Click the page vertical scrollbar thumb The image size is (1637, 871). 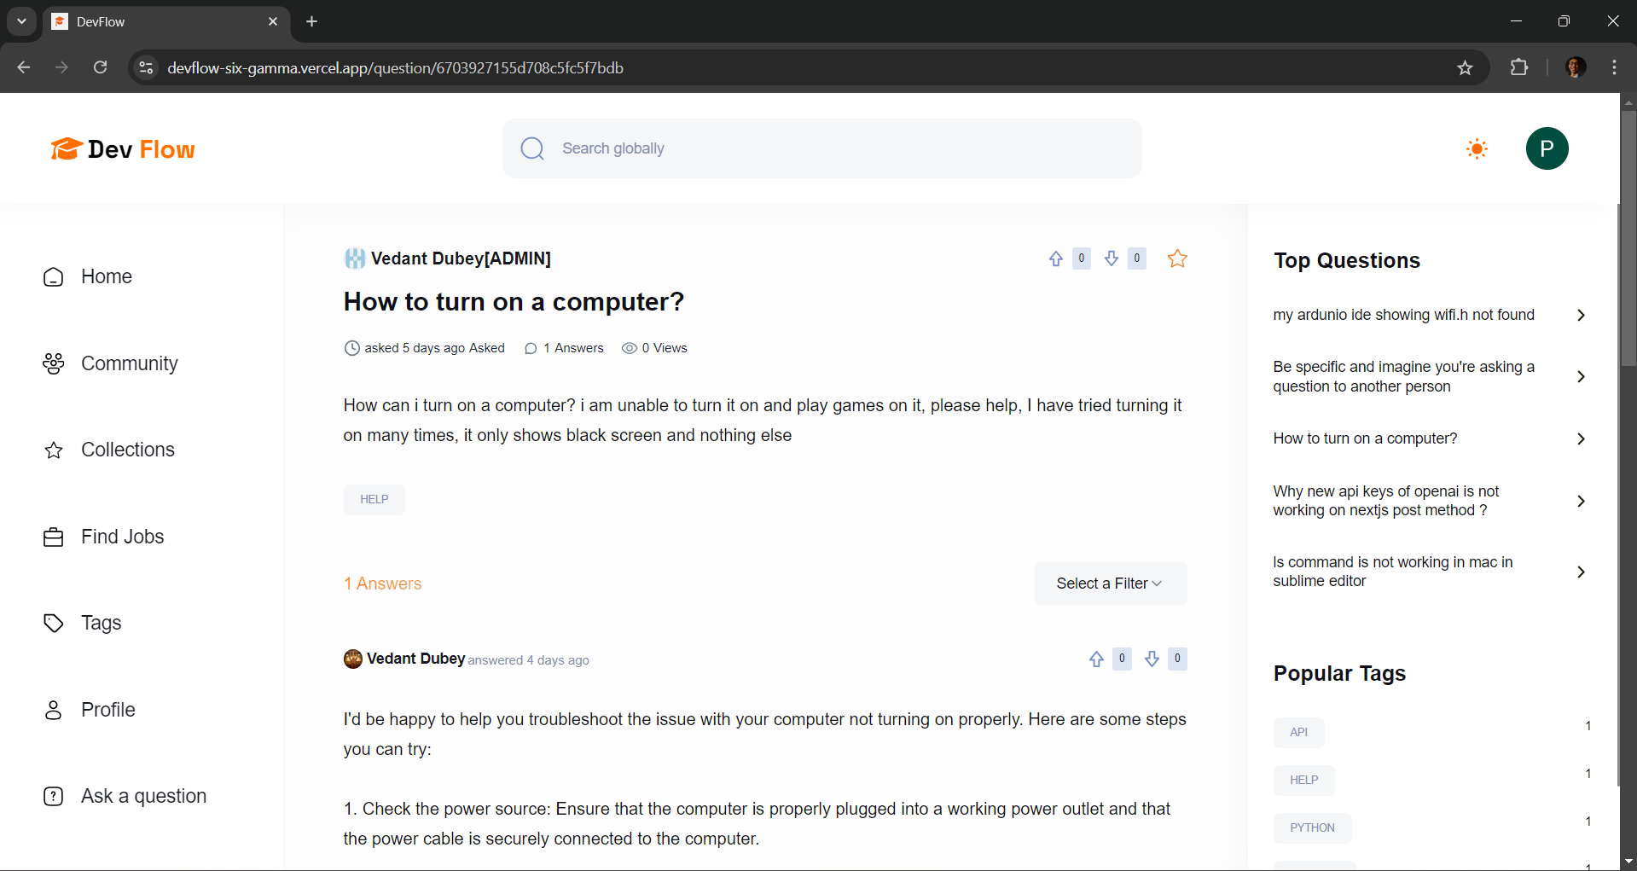[1628, 239]
